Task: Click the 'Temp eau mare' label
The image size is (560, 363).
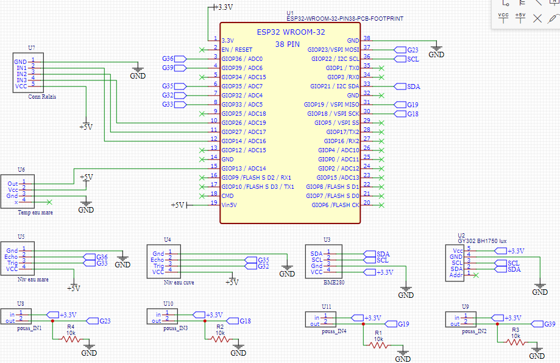Action: (35, 213)
